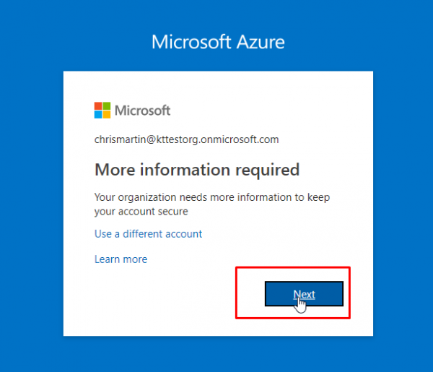Click the green square in Microsoft logo
433x372 pixels.
(107, 106)
